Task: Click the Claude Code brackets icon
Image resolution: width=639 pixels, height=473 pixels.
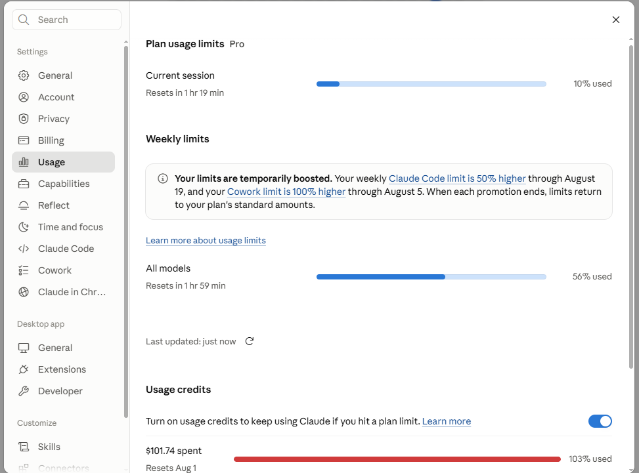Action: point(24,248)
